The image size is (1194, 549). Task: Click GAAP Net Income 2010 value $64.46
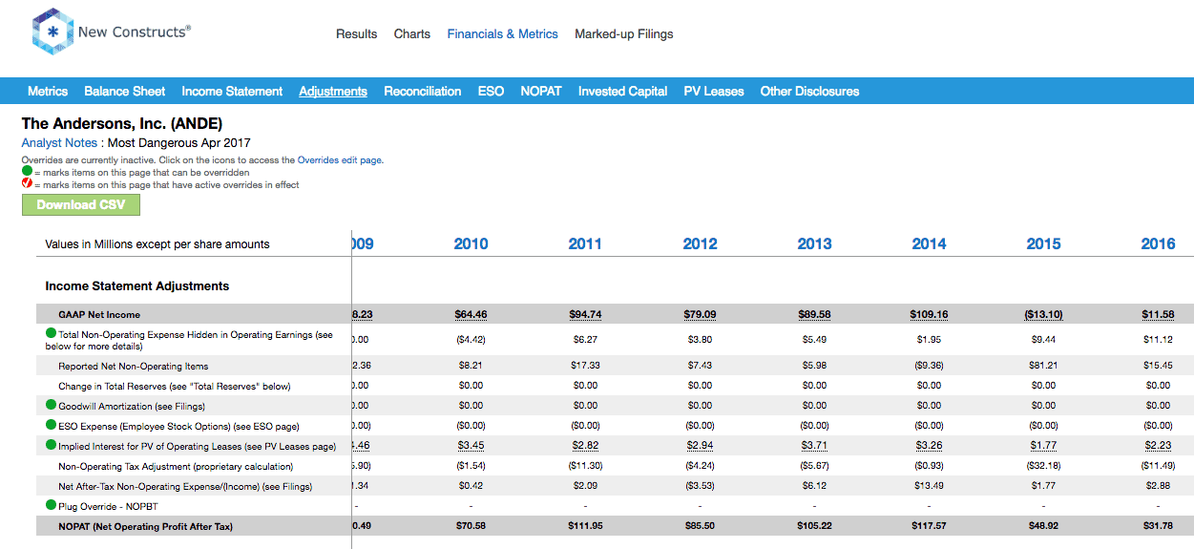[471, 314]
